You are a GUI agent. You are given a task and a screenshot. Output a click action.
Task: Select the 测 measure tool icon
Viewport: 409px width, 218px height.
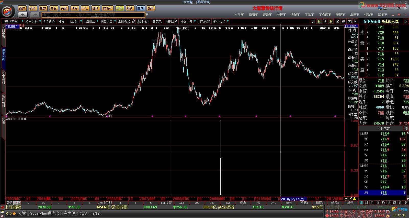tap(313, 21)
